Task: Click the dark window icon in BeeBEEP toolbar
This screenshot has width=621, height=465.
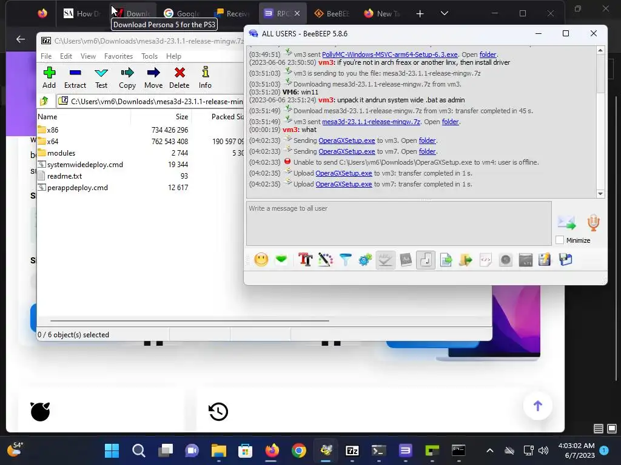Action: (x=526, y=260)
